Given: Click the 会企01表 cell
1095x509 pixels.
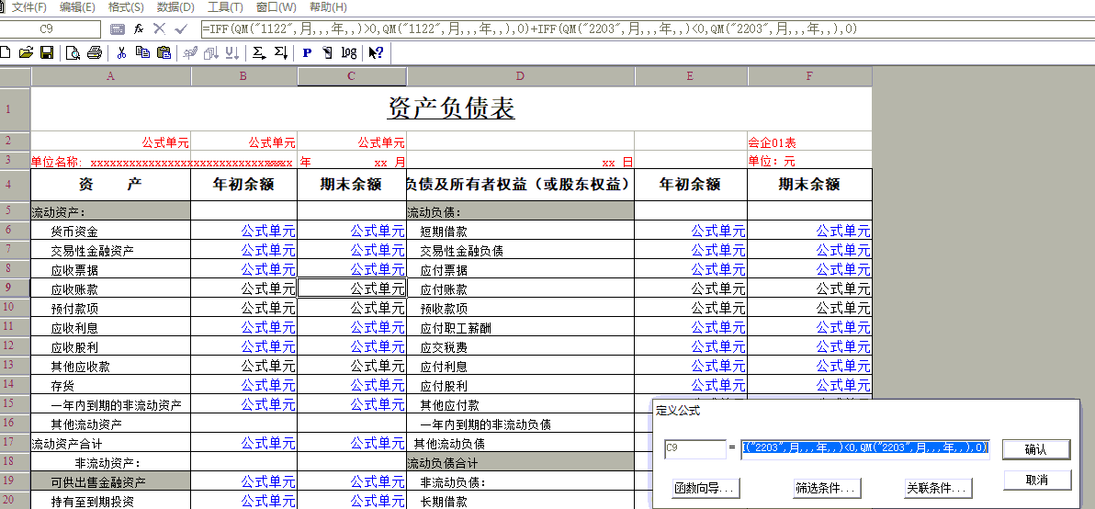Looking at the screenshot, I should tap(809, 142).
